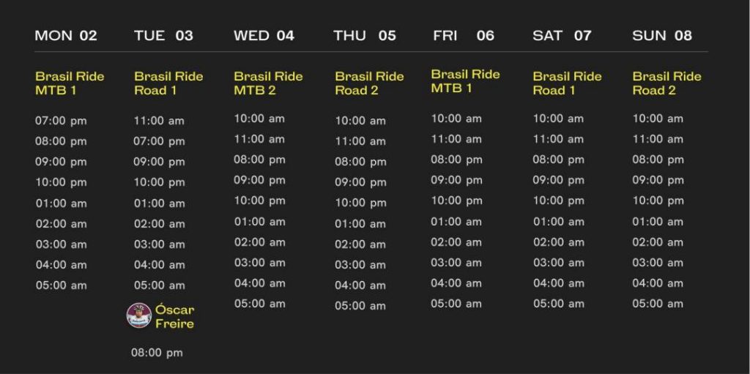Select the SUN 08 day header
Viewport: 750px width, 374px height.
tap(662, 35)
